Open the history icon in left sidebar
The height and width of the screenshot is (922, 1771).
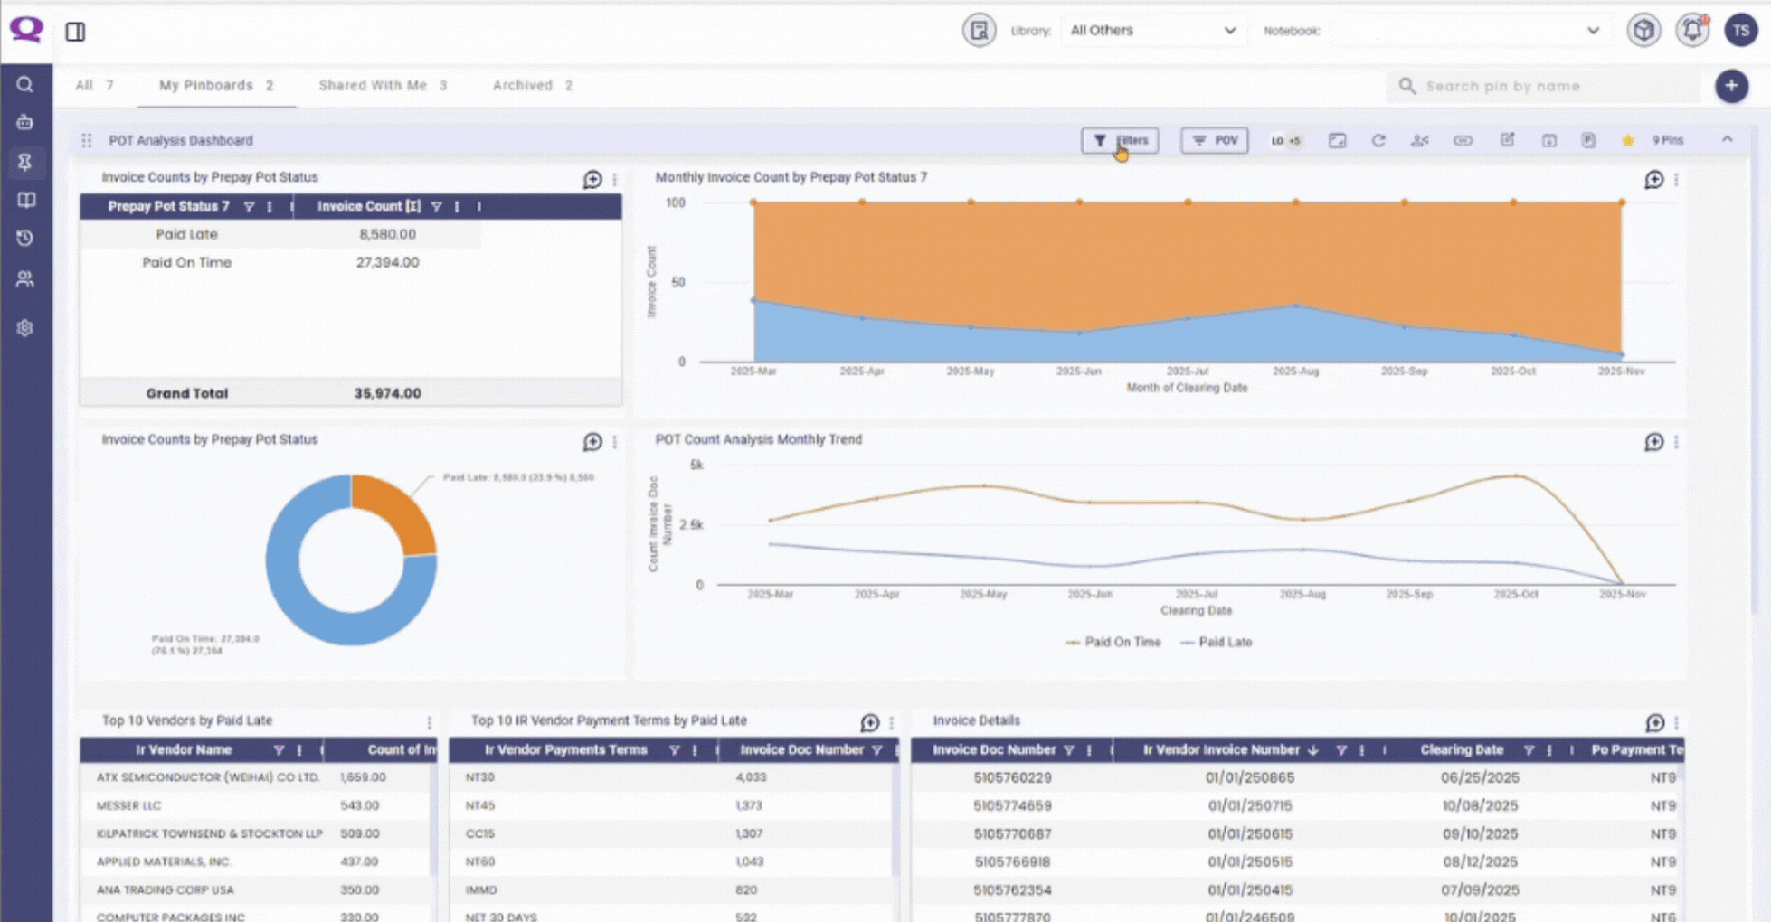[x=25, y=239]
